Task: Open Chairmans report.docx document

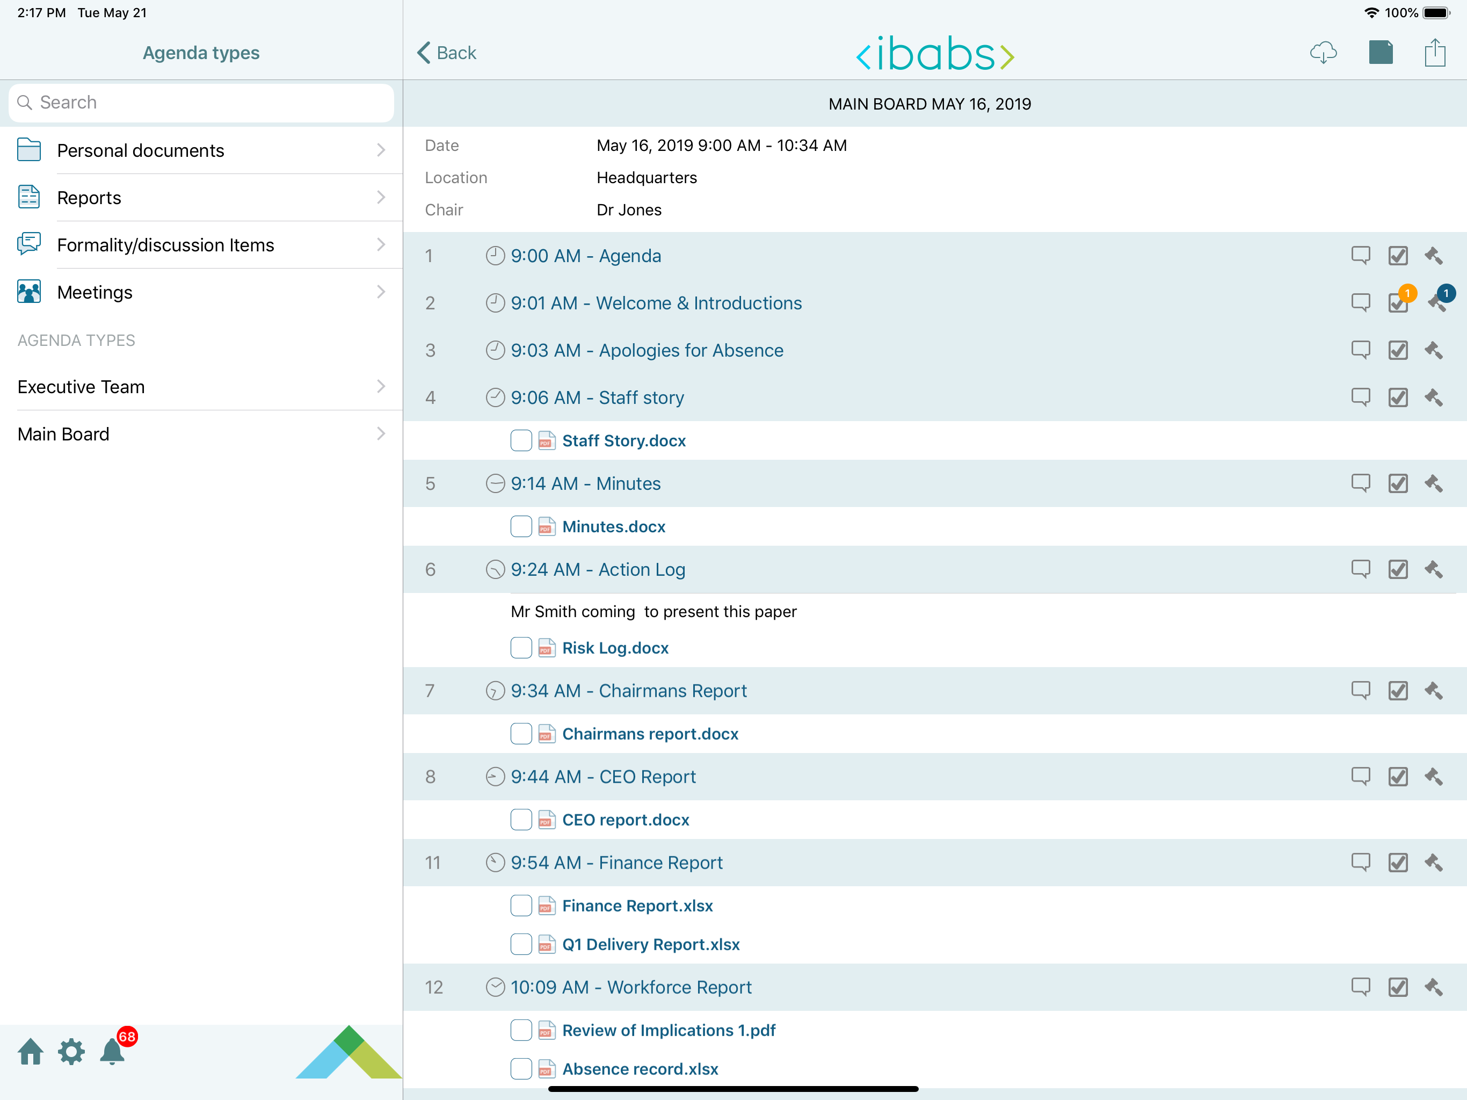Action: pos(650,734)
